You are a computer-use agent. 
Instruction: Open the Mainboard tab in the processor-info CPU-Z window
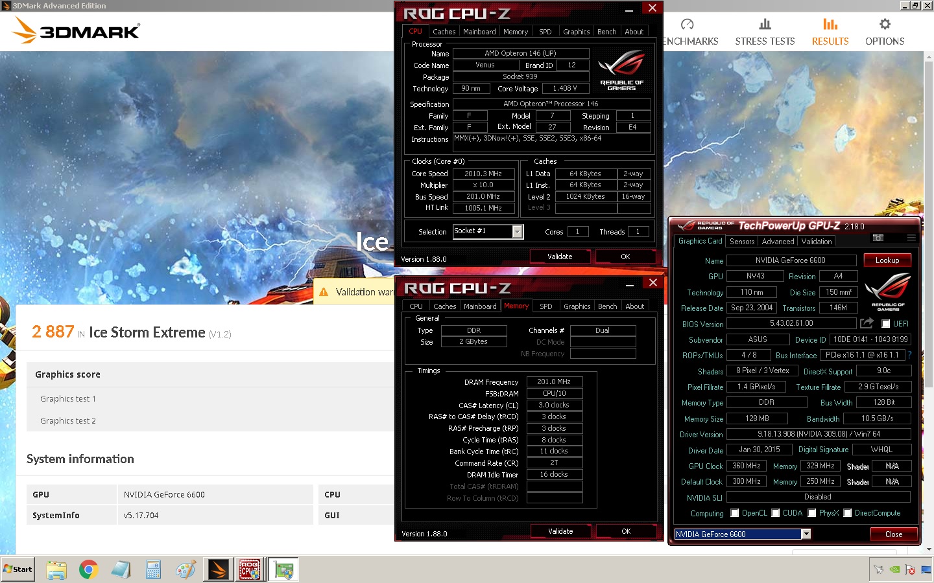tap(479, 32)
